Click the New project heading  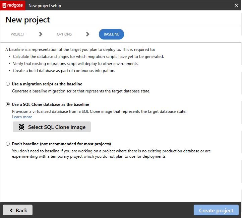(27, 20)
